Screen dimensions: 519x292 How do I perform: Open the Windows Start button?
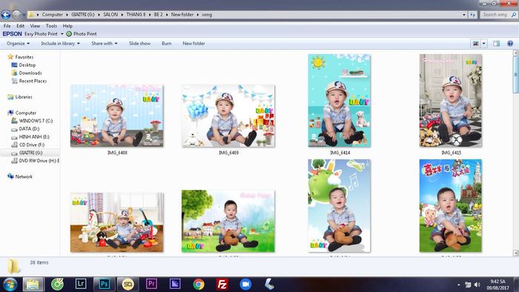[x=10, y=285]
